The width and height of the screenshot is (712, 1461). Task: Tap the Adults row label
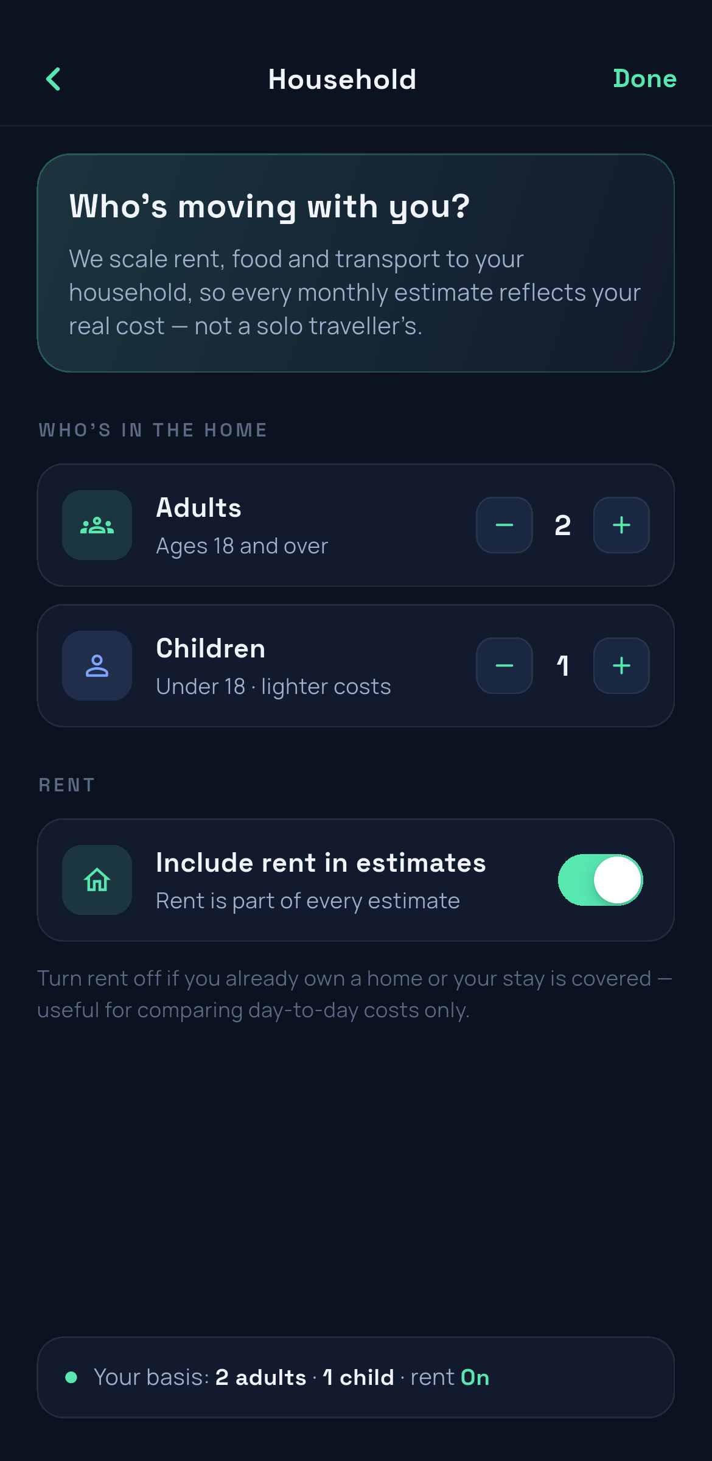pyautogui.click(x=198, y=508)
